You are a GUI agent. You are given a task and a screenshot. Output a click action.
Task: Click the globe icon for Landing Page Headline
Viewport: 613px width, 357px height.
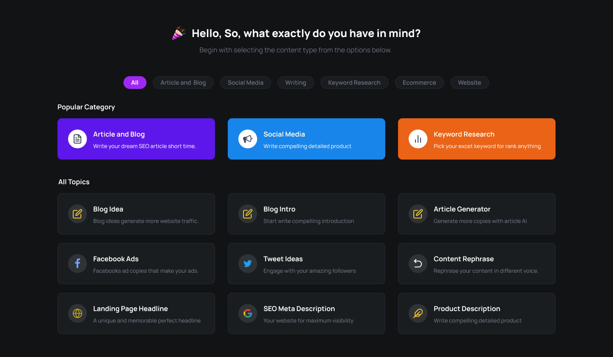(x=77, y=314)
